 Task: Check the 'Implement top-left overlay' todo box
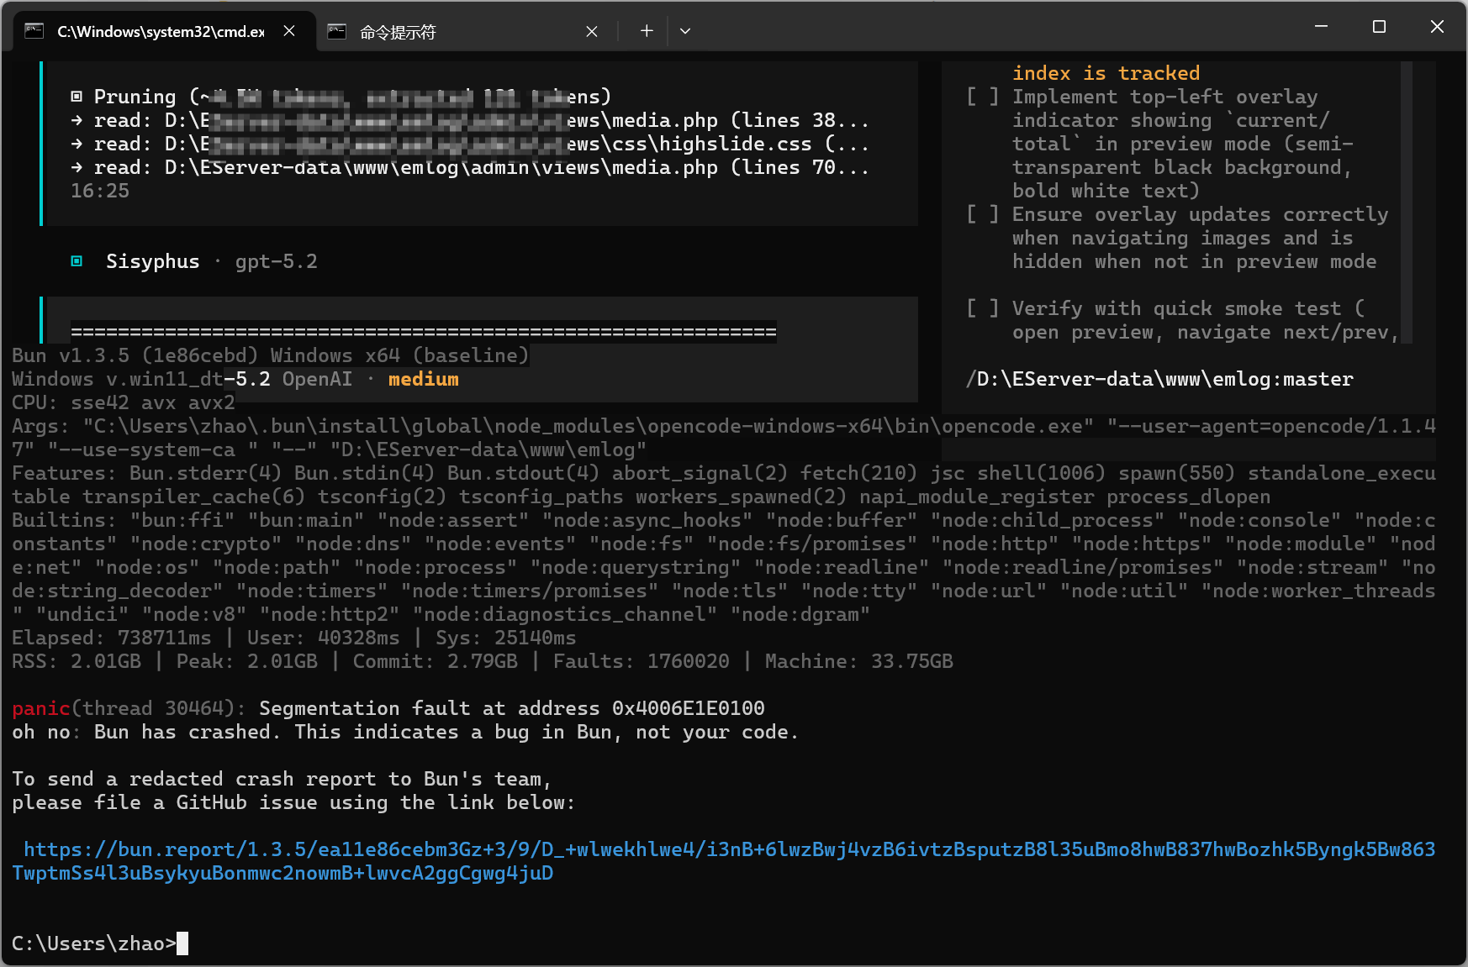[982, 97]
